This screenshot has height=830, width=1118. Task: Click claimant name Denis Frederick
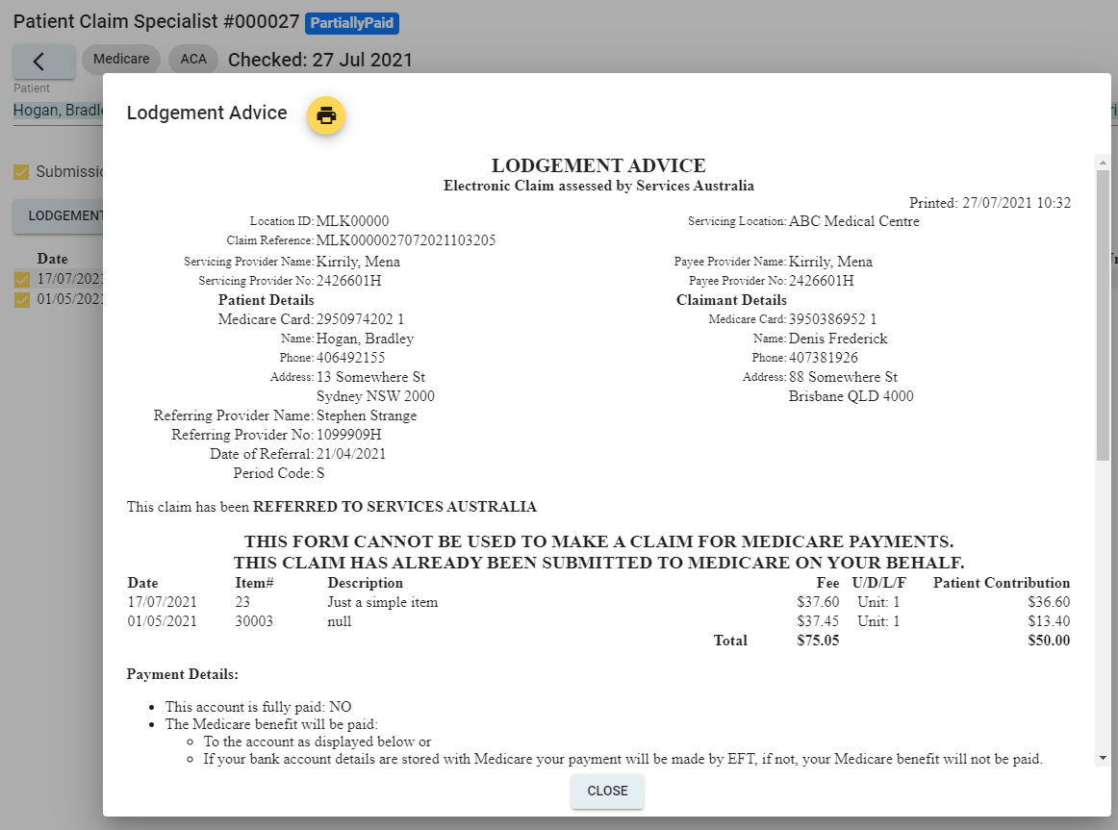coord(838,339)
